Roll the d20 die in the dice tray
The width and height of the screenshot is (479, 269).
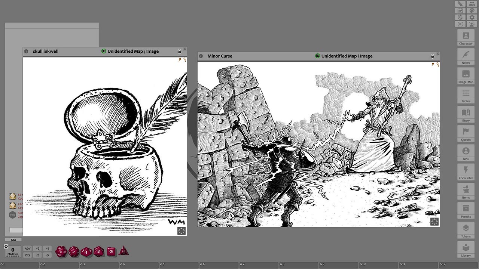pos(61,251)
